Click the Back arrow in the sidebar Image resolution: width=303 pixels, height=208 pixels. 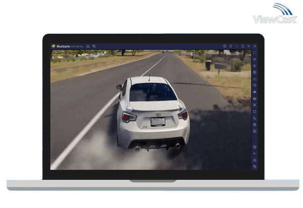coord(255,154)
